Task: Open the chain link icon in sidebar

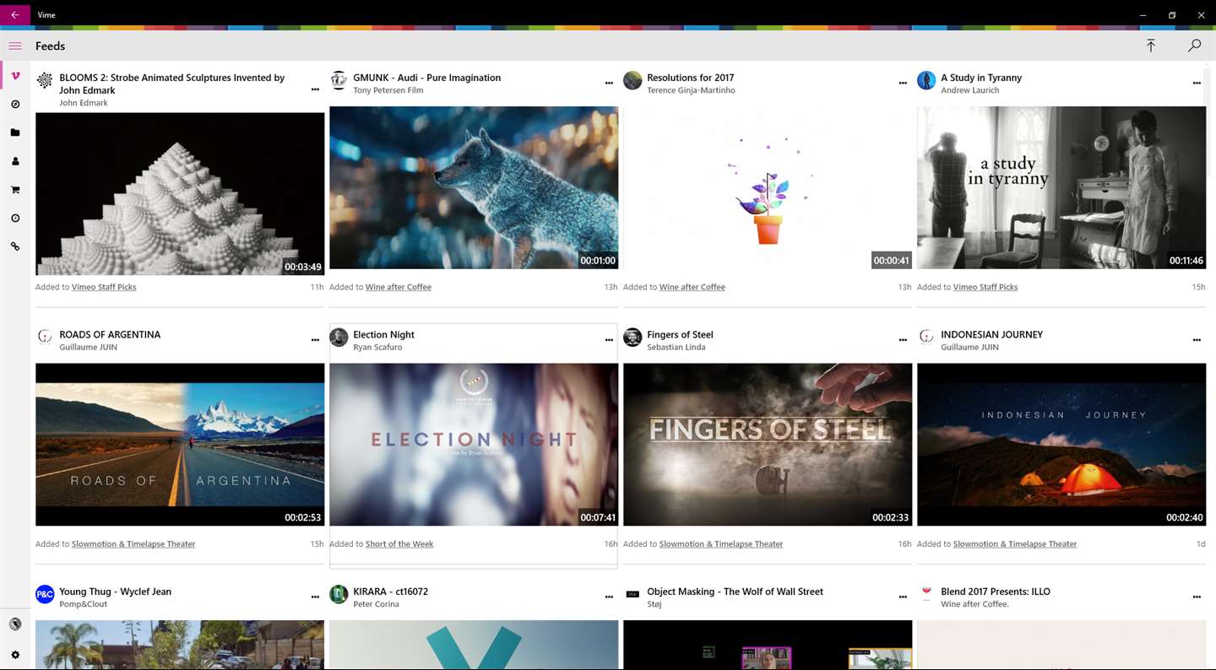Action: 15,246
